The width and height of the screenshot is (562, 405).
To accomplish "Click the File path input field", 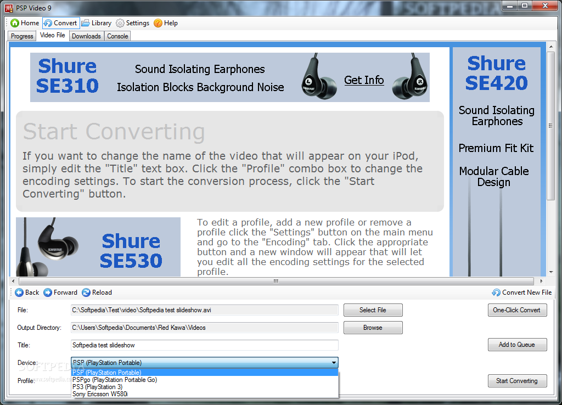I will tap(205, 310).
